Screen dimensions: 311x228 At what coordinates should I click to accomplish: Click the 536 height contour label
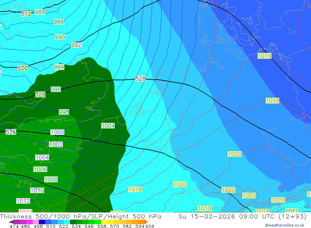(x=11, y=132)
